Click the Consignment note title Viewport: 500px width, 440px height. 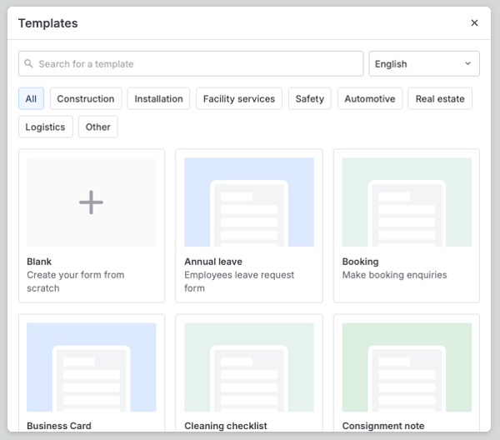coord(383,426)
